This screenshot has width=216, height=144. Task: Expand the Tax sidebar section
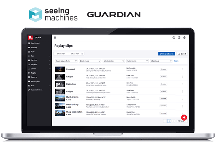(x=50, y=56)
